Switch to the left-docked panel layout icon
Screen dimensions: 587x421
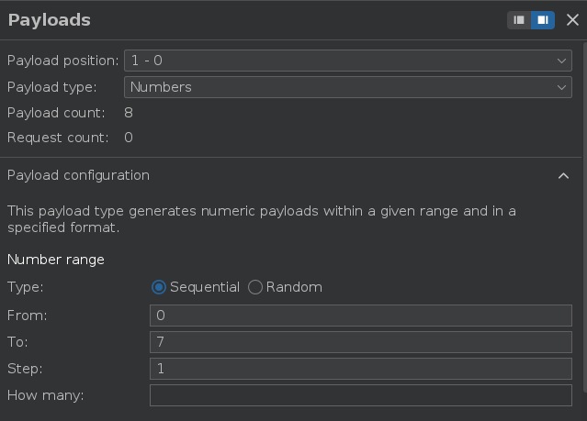click(x=520, y=19)
